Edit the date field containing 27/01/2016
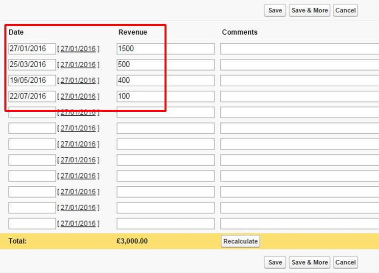Screen dimensions: 379x273 pos(32,49)
